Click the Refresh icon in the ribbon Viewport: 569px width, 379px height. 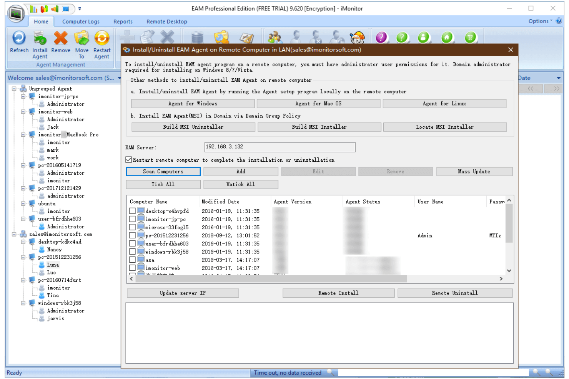[19, 38]
